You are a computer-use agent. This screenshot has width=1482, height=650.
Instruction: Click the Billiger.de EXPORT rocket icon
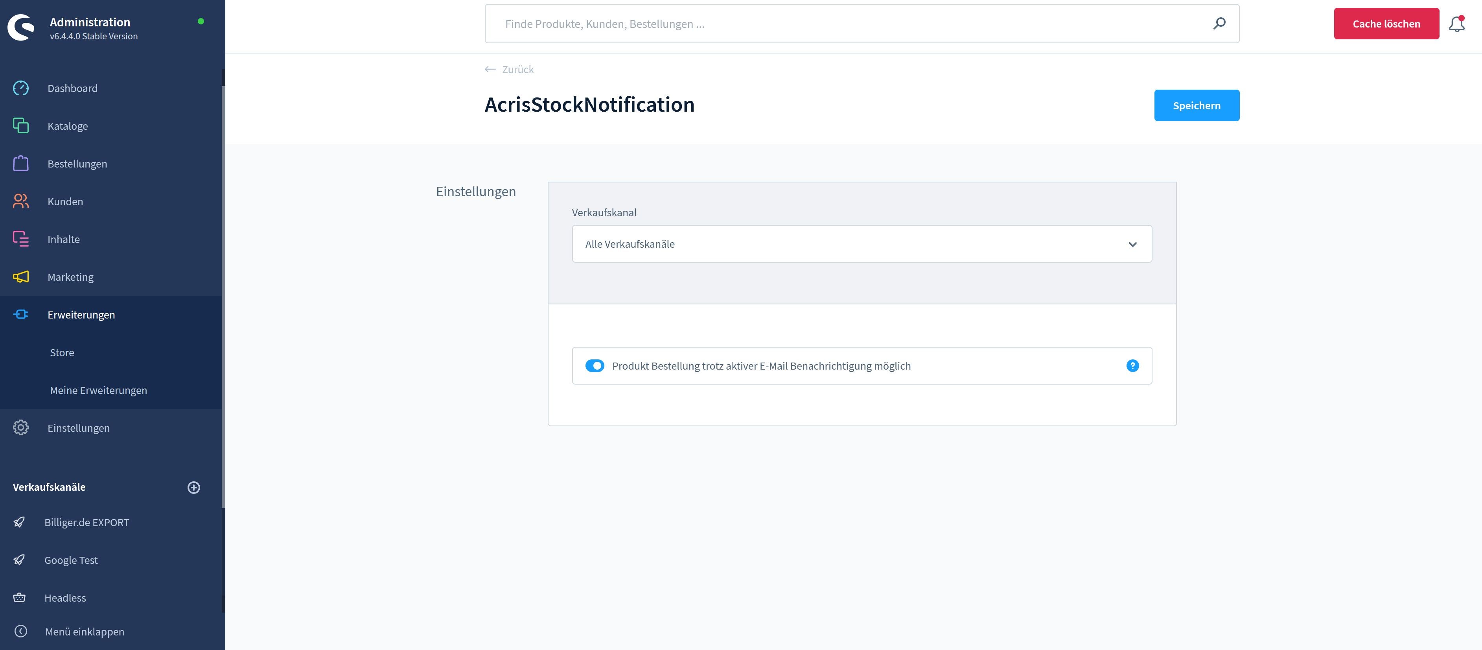tap(19, 522)
